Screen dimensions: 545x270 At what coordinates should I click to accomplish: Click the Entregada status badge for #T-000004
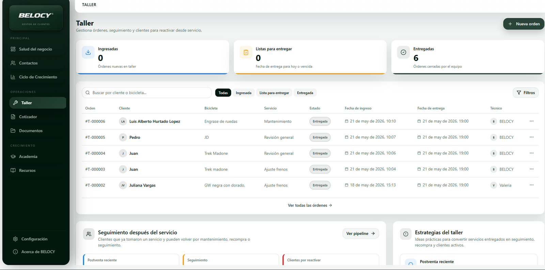click(320, 153)
